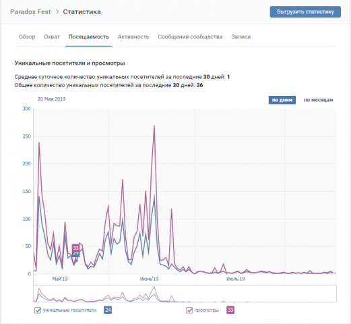Click the 20 Мая 2019 date label
The image size is (351, 324).
51,99
